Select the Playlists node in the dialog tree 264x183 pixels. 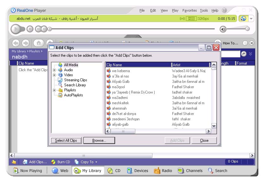click(x=70, y=90)
